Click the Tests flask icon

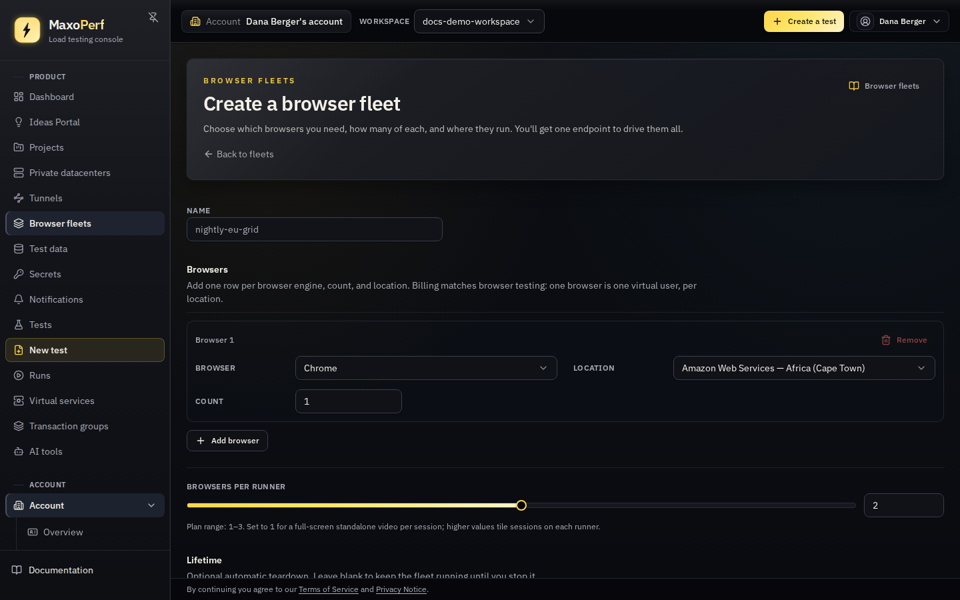[19, 325]
